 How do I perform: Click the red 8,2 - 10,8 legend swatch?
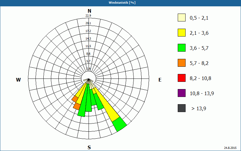click(182, 78)
